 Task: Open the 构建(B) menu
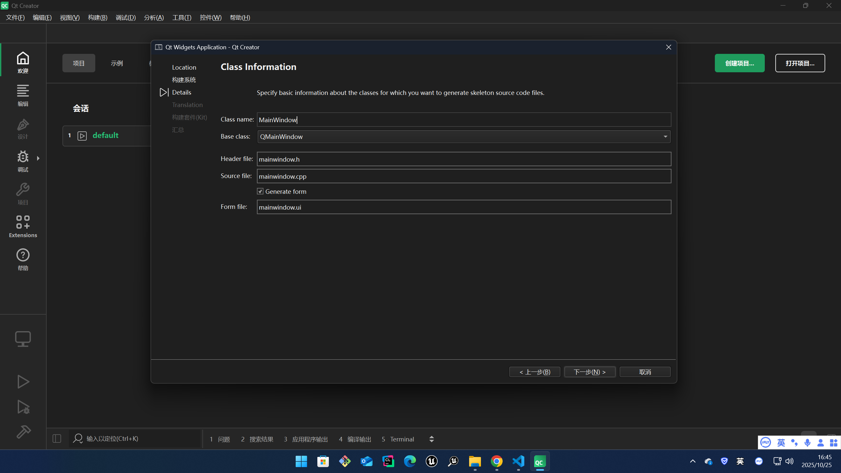pyautogui.click(x=98, y=18)
